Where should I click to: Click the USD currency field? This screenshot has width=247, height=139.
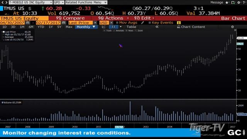tap(104, 23)
